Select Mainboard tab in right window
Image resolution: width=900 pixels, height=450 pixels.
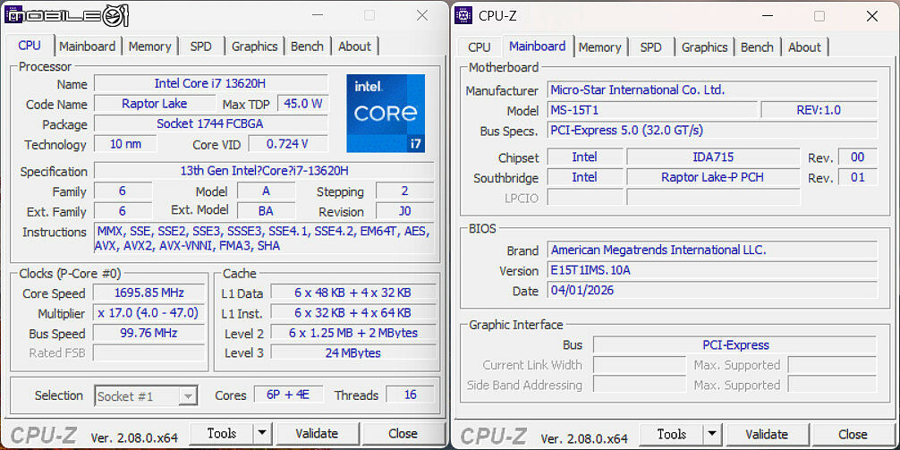538,46
